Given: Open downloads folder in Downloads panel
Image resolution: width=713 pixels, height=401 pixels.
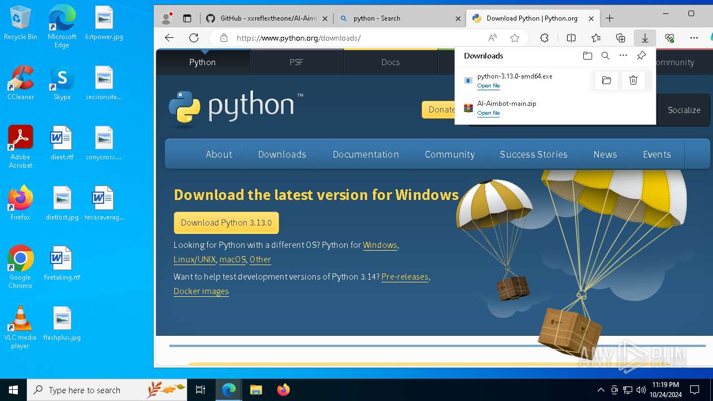Looking at the screenshot, I should (x=587, y=56).
